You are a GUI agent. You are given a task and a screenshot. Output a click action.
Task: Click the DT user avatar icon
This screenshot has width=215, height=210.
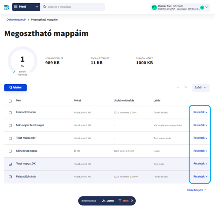[154, 8]
